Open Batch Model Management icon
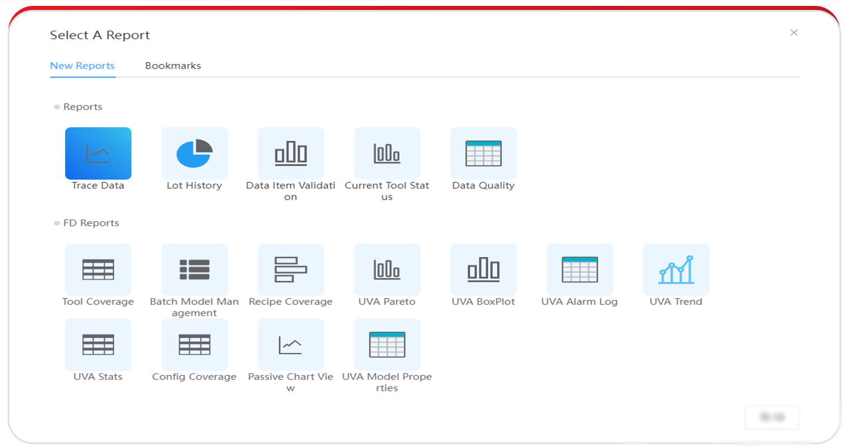The width and height of the screenshot is (846, 446). coord(194,269)
